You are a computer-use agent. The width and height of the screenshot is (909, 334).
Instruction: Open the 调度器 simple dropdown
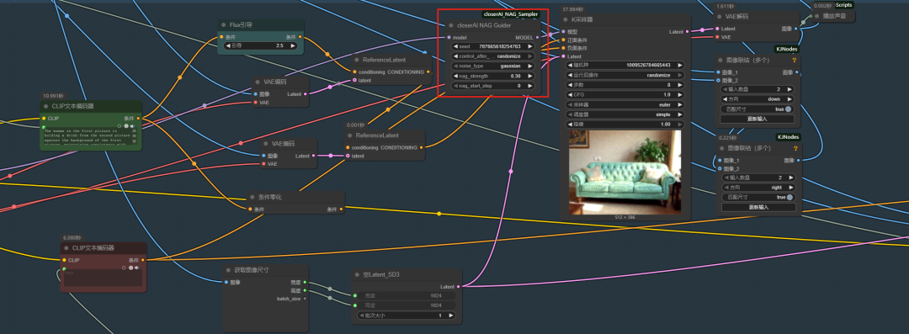coord(625,114)
